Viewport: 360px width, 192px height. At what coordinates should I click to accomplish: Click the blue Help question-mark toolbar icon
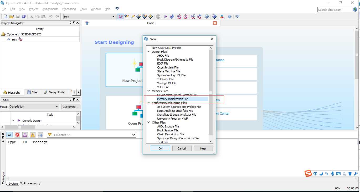pyautogui.click(x=230, y=17)
